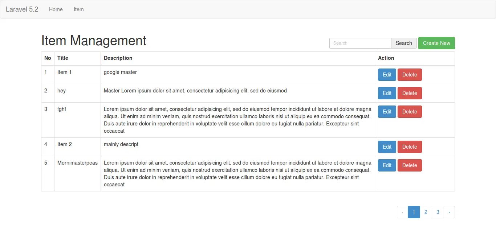
Task: Open the Item nav menu
Action: pos(78,9)
